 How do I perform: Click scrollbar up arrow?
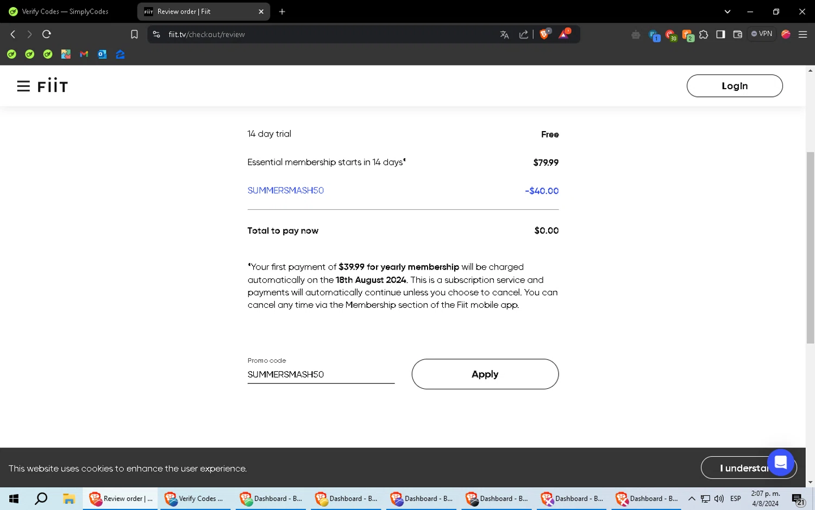810,71
